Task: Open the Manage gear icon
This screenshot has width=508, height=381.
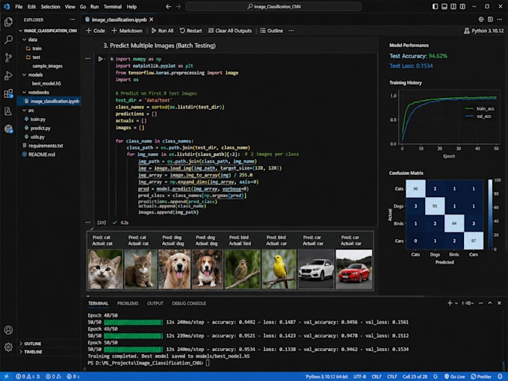Action: point(8,347)
